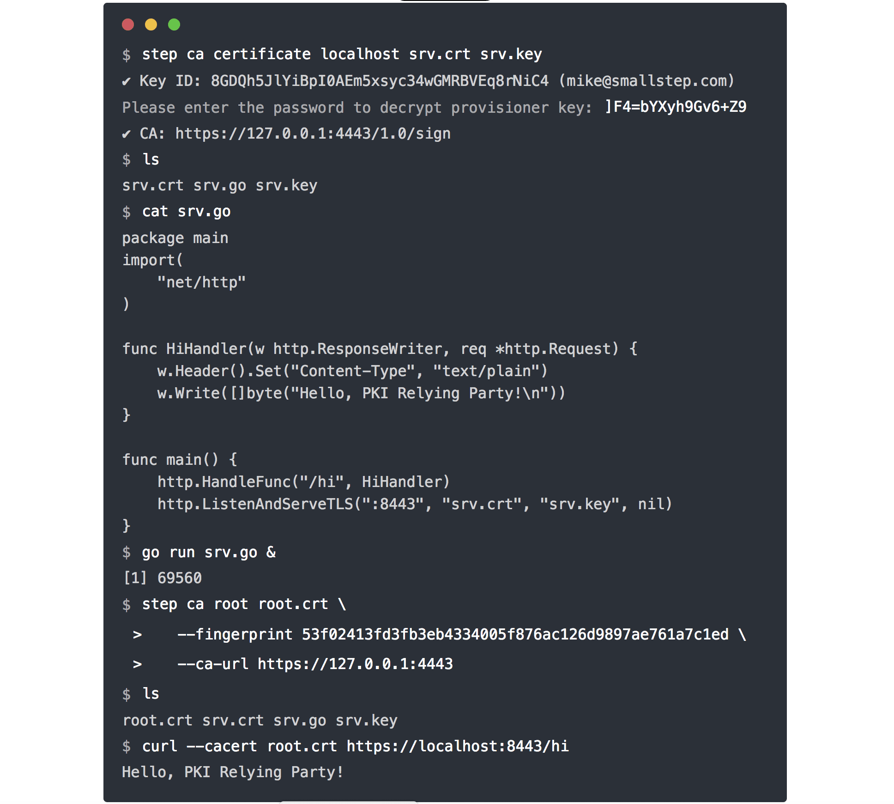Click the https://127.0.0.1:4443/1.0/sign URL
894x804 pixels.
[313, 134]
